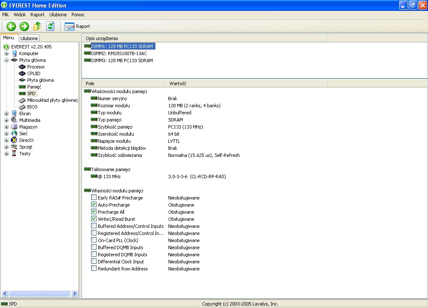This screenshot has width=428, height=308.
Task: Click the Registered DQMB Inputs row label
Action: pos(122,255)
